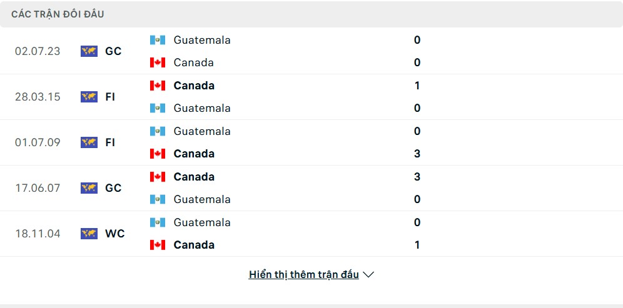Click the Guatemala flag in the 18.11.04 match
Screen dimensions: 623x308
coord(158,222)
